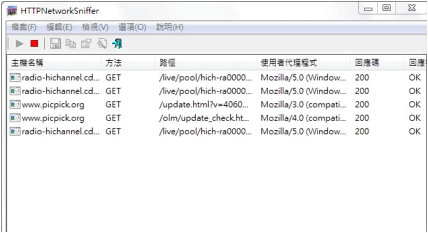Click the Mozilla/4.0 (compati... user agent cell
The width and height of the screenshot is (428, 233).
coord(303,118)
